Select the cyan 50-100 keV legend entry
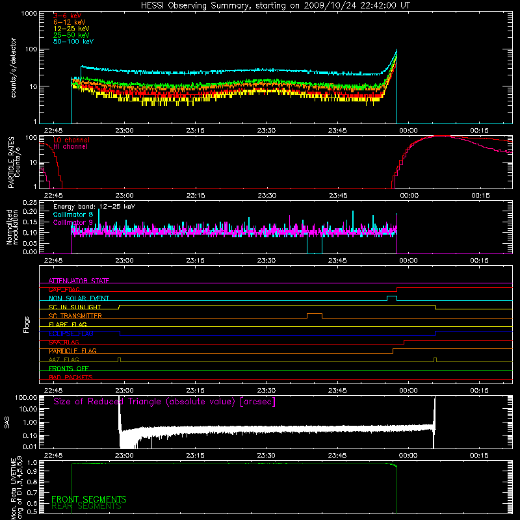Screen dimensions: 520x520 (x=73, y=42)
